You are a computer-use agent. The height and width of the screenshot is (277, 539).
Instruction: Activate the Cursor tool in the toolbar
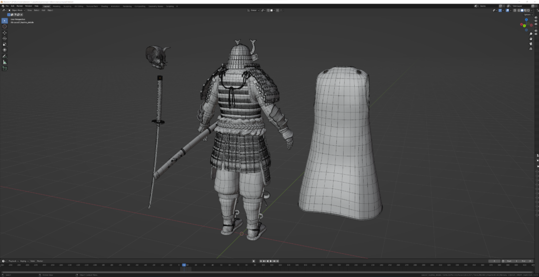(4, 26)
